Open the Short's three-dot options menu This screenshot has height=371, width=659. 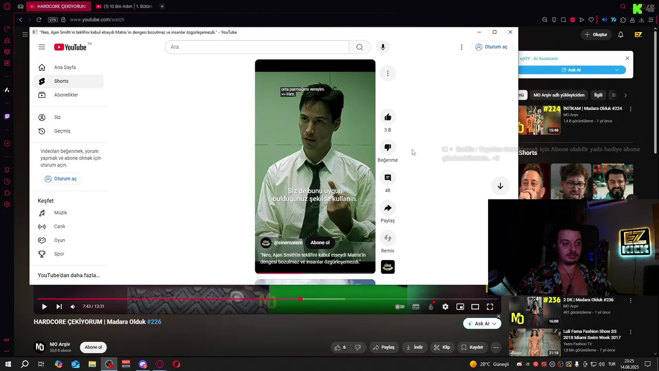point(388,73)
